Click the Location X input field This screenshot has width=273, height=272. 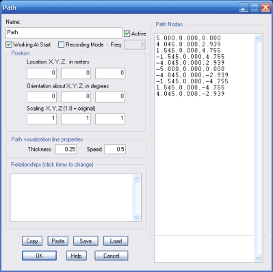coord(42,73)
